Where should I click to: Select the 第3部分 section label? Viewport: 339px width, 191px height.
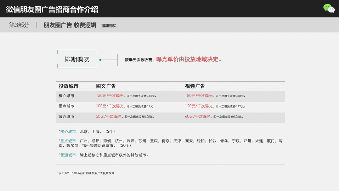click(x=19, y=25)
